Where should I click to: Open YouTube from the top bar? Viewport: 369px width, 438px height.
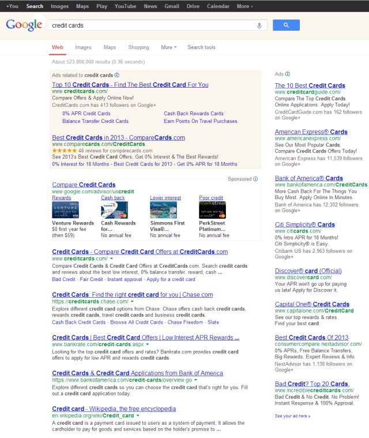pyautogui.click(x=125, y=6)
